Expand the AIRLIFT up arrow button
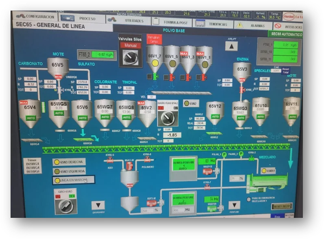This screenshot has height=239, width=324. tap(231, 46)
